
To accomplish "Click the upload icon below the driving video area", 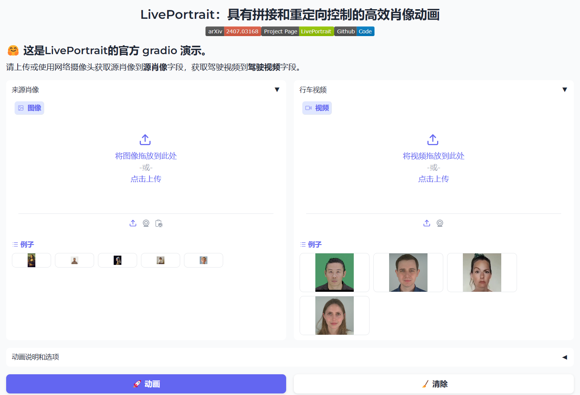I will (427, 223).
